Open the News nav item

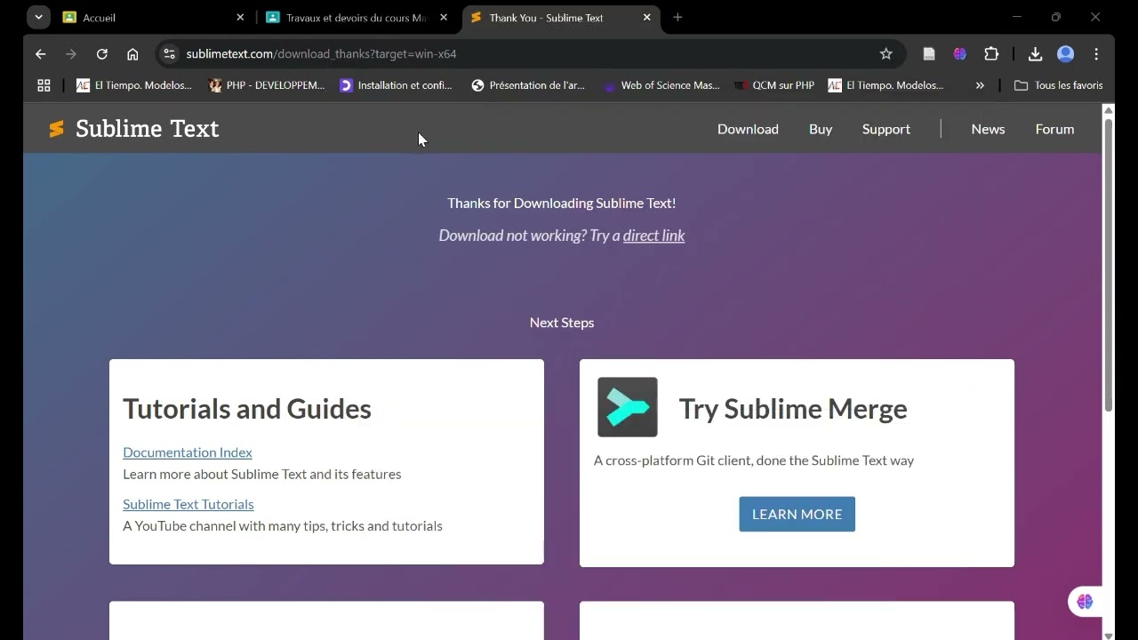[x=988, y=129]
